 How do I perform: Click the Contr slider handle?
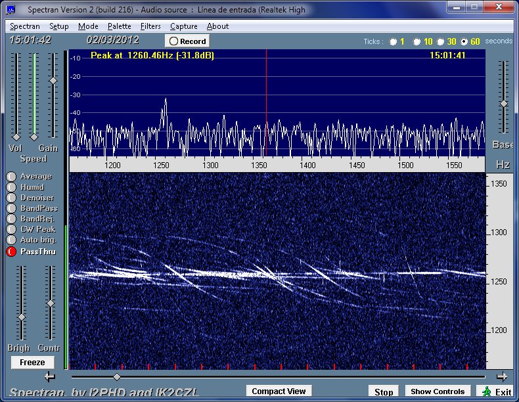tap(51, 303)
